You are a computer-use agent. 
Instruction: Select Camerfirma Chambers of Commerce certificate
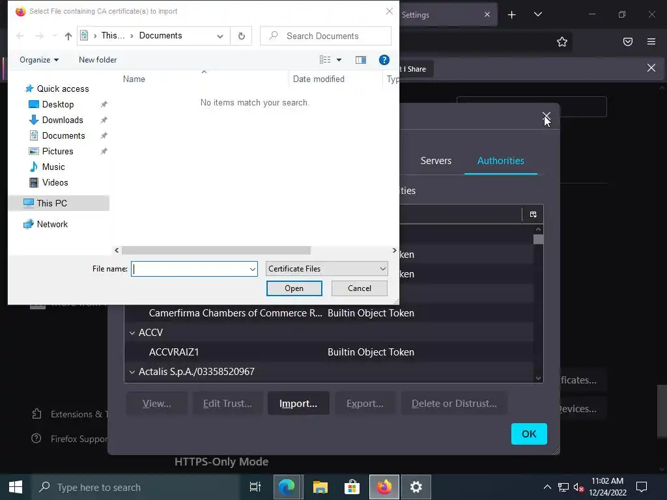[x=328, y=313]
